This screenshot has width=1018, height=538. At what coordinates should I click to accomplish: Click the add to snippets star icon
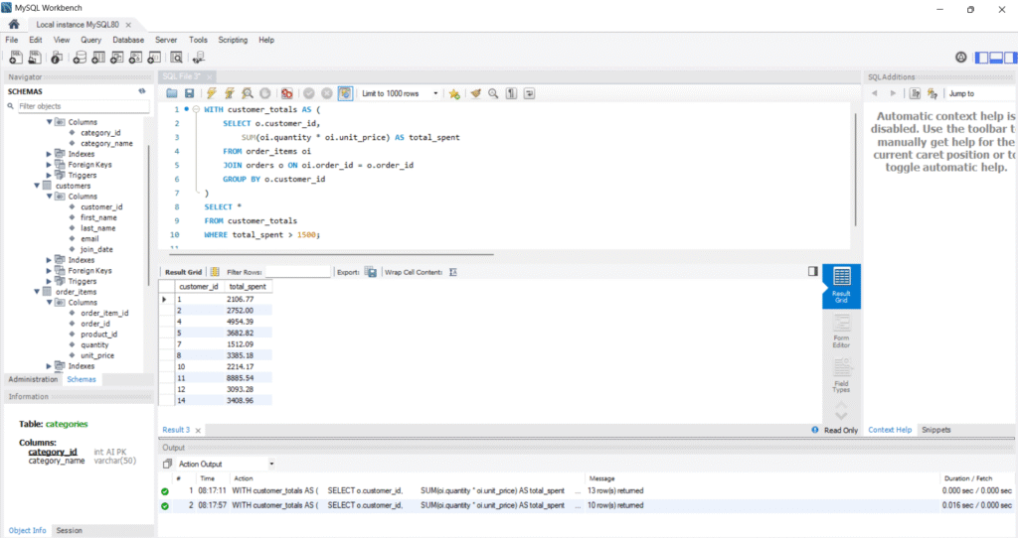click(x=454, y=94)
